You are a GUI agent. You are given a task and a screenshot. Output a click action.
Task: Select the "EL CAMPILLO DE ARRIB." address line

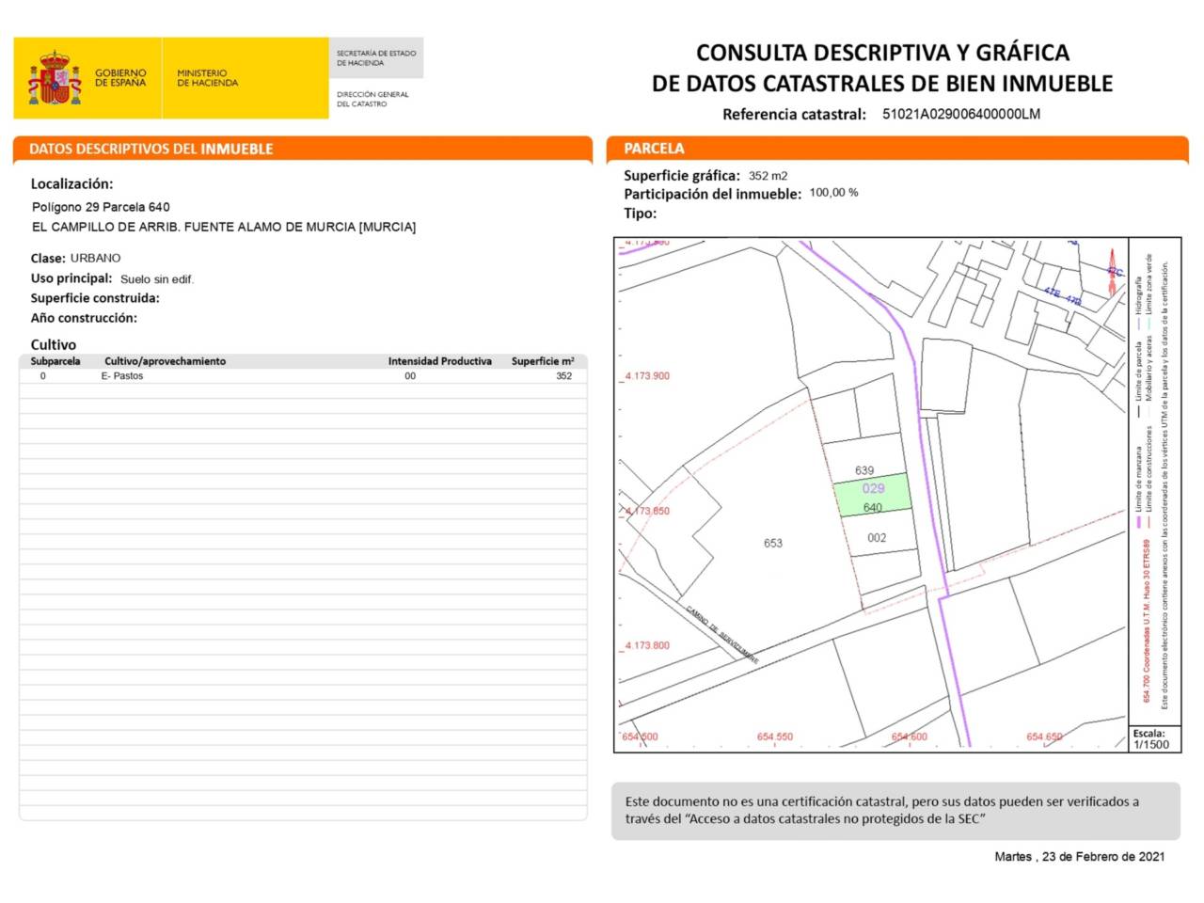point(224,227)
